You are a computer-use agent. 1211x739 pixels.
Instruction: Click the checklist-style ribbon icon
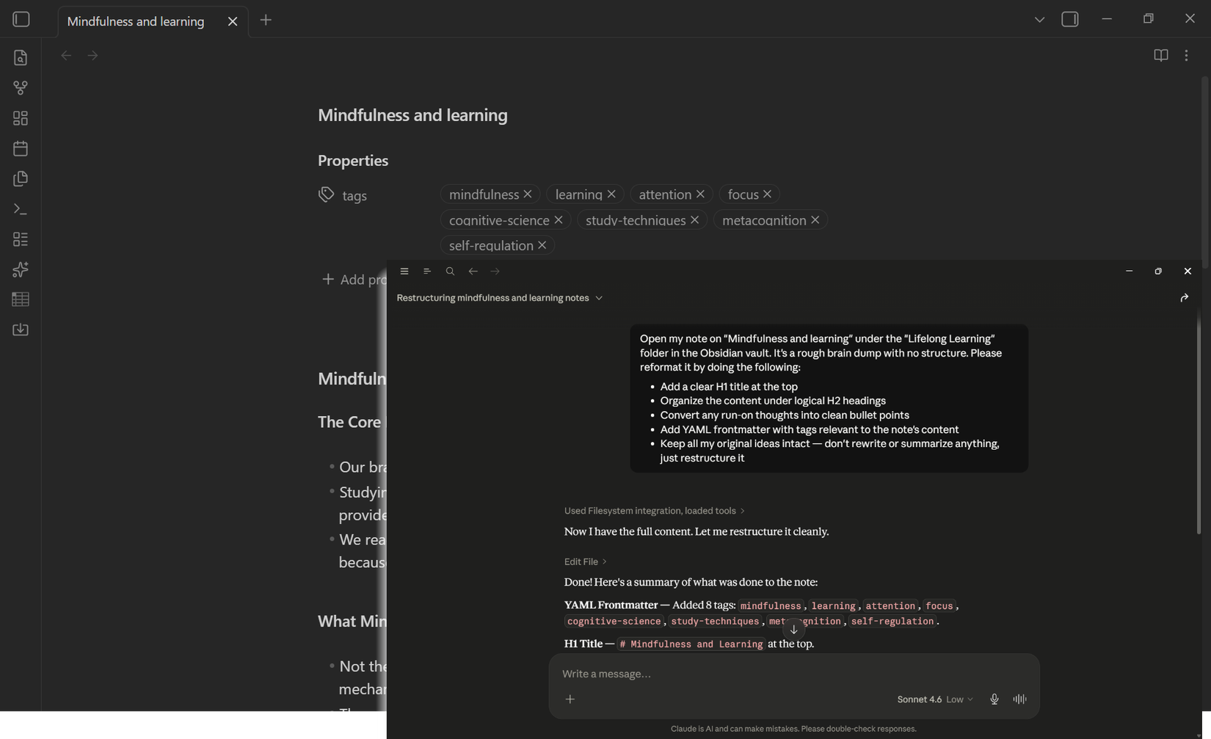21,239
